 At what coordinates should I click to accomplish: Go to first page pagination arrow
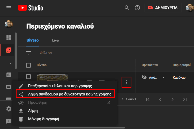point(148,99)
